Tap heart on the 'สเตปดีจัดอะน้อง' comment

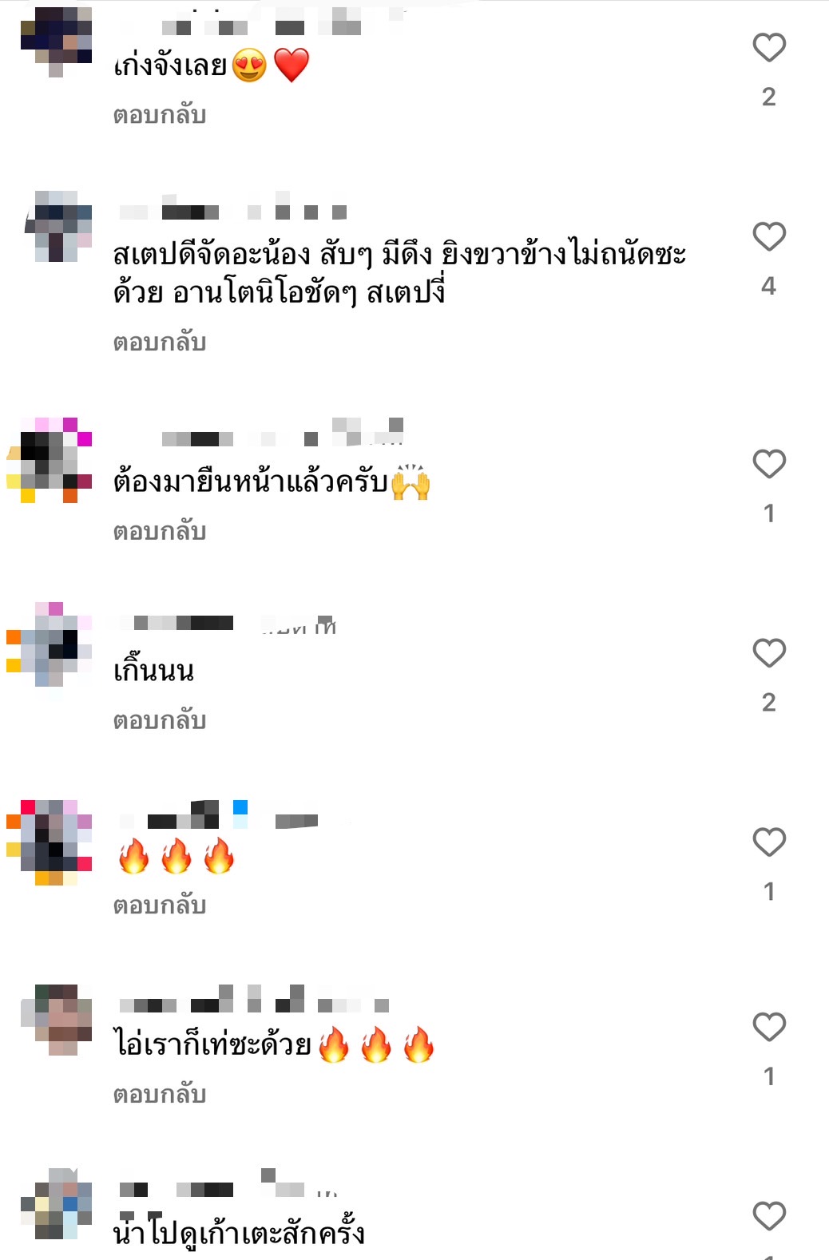click(x=769, y=236)
